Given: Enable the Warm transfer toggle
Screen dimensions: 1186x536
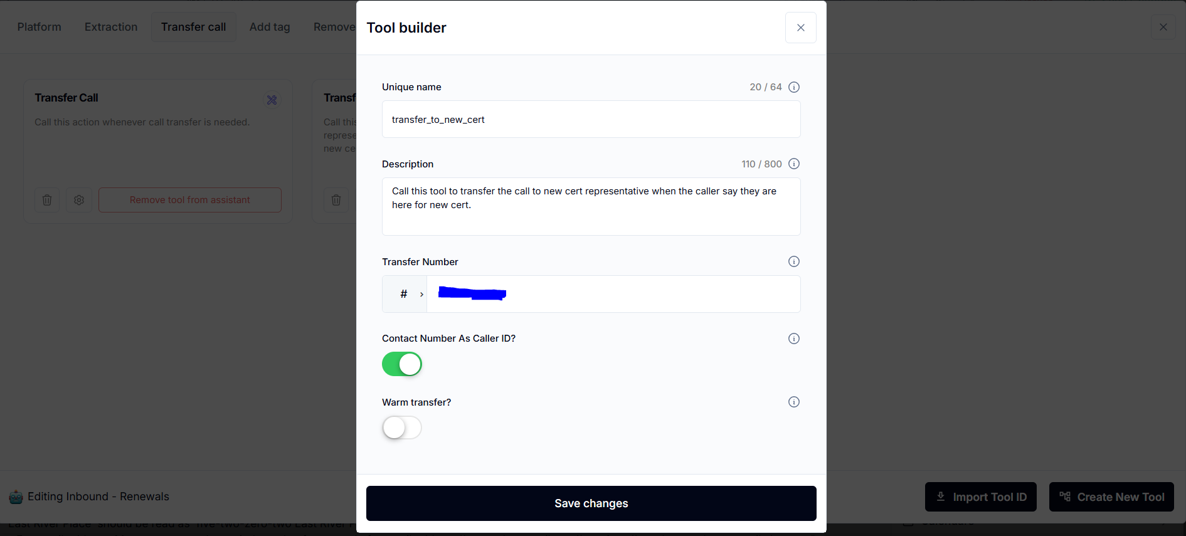Looking at the screenshot, I should click(402, 428).
